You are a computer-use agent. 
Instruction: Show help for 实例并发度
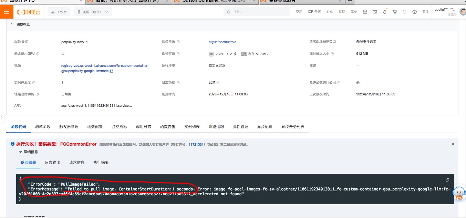click(34, 83)
